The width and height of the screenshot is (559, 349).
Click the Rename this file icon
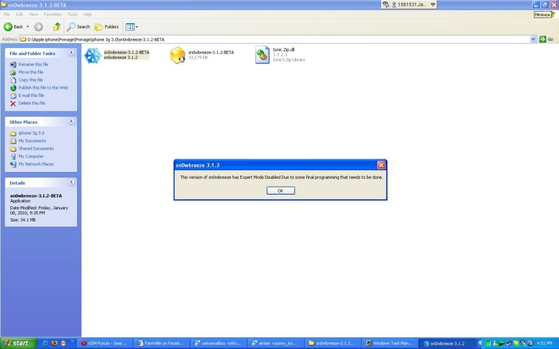[13, 64]
